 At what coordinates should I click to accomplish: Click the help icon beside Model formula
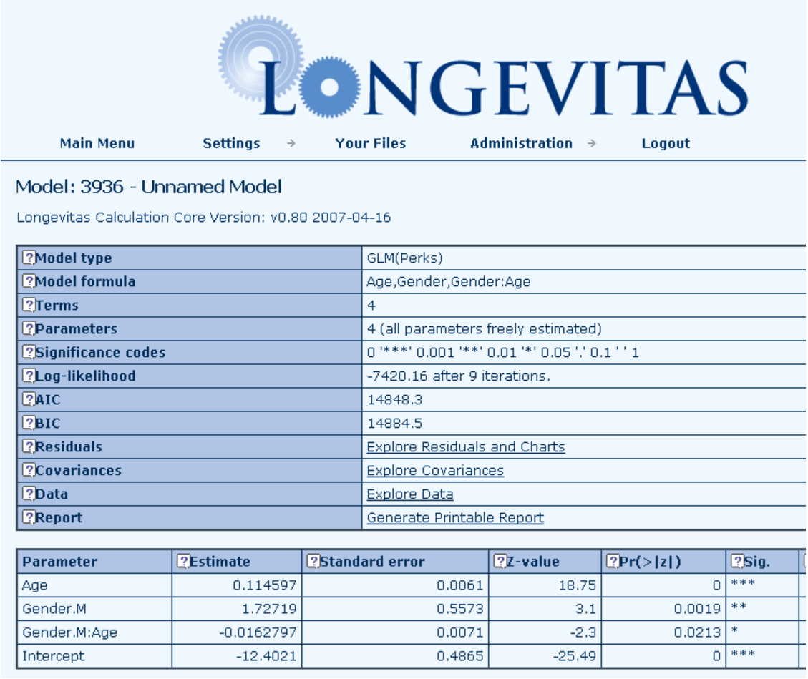[29, 281]
